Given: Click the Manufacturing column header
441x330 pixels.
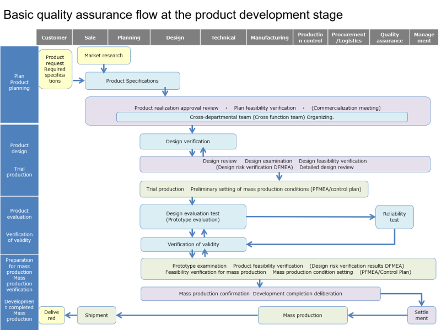Looking at the screenshot, I should pos(270,37).
